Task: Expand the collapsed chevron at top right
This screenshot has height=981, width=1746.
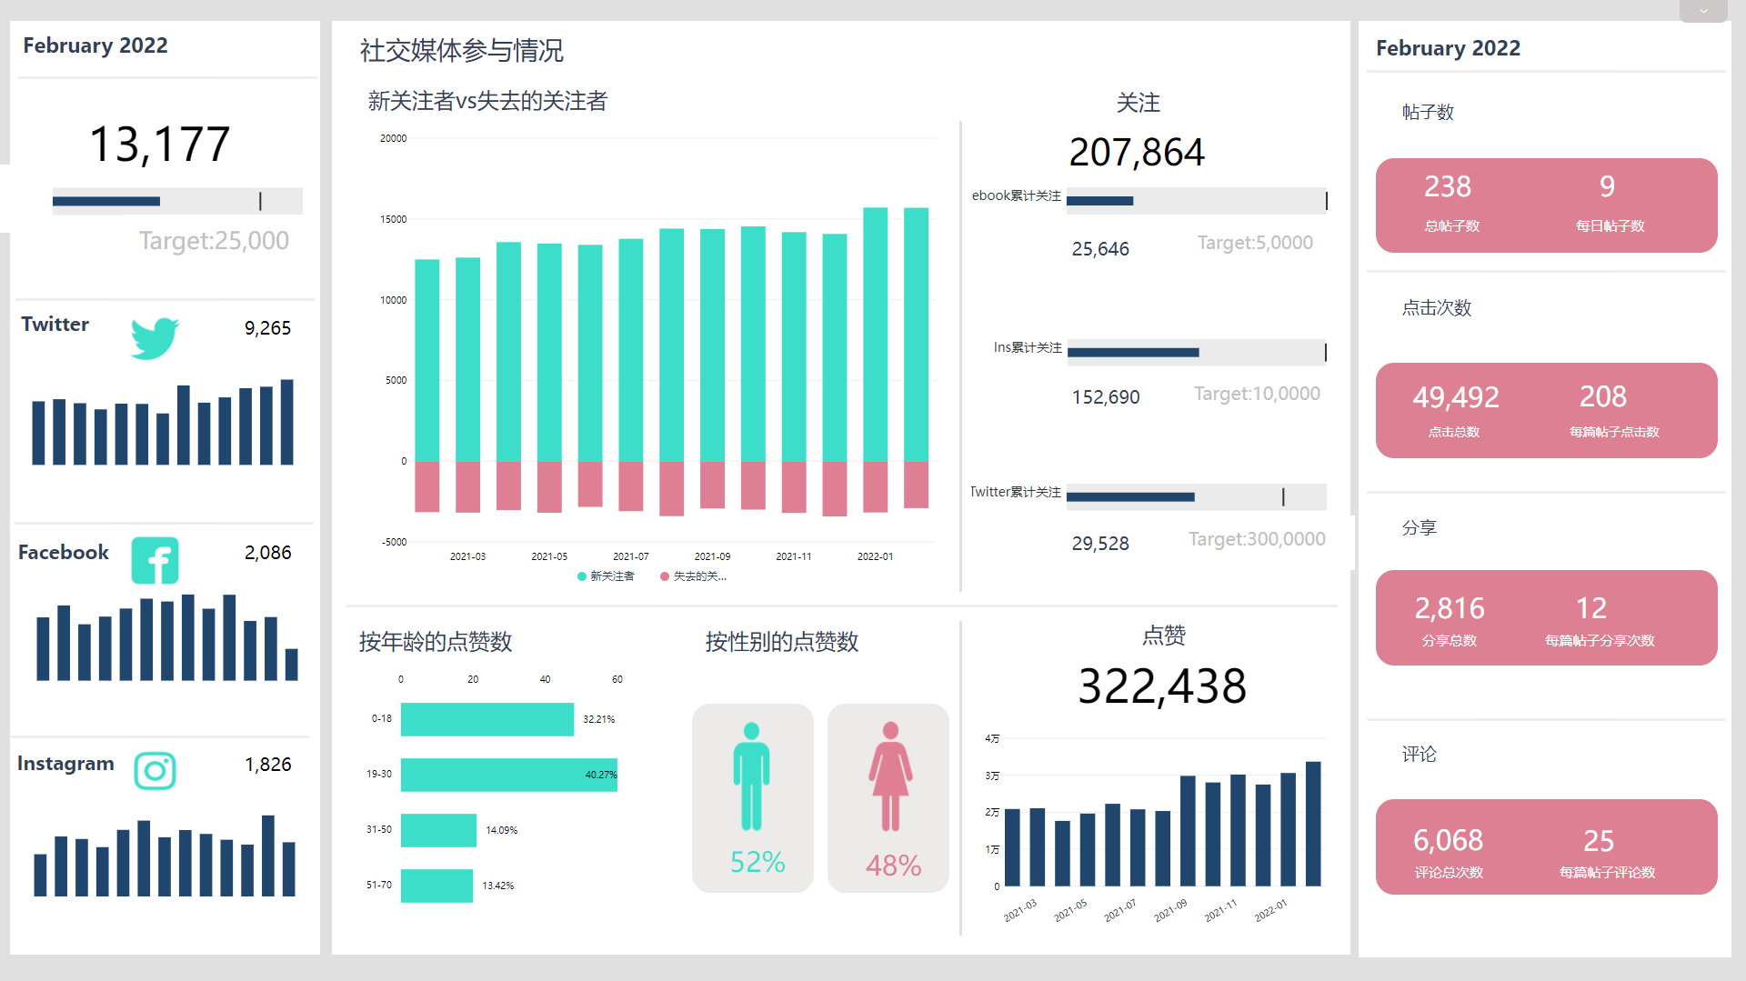Action: click(x=1702, y=12)
